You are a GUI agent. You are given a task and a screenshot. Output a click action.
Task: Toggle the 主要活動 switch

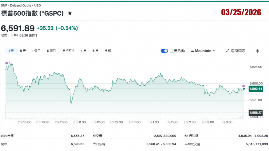pos(164,51)
